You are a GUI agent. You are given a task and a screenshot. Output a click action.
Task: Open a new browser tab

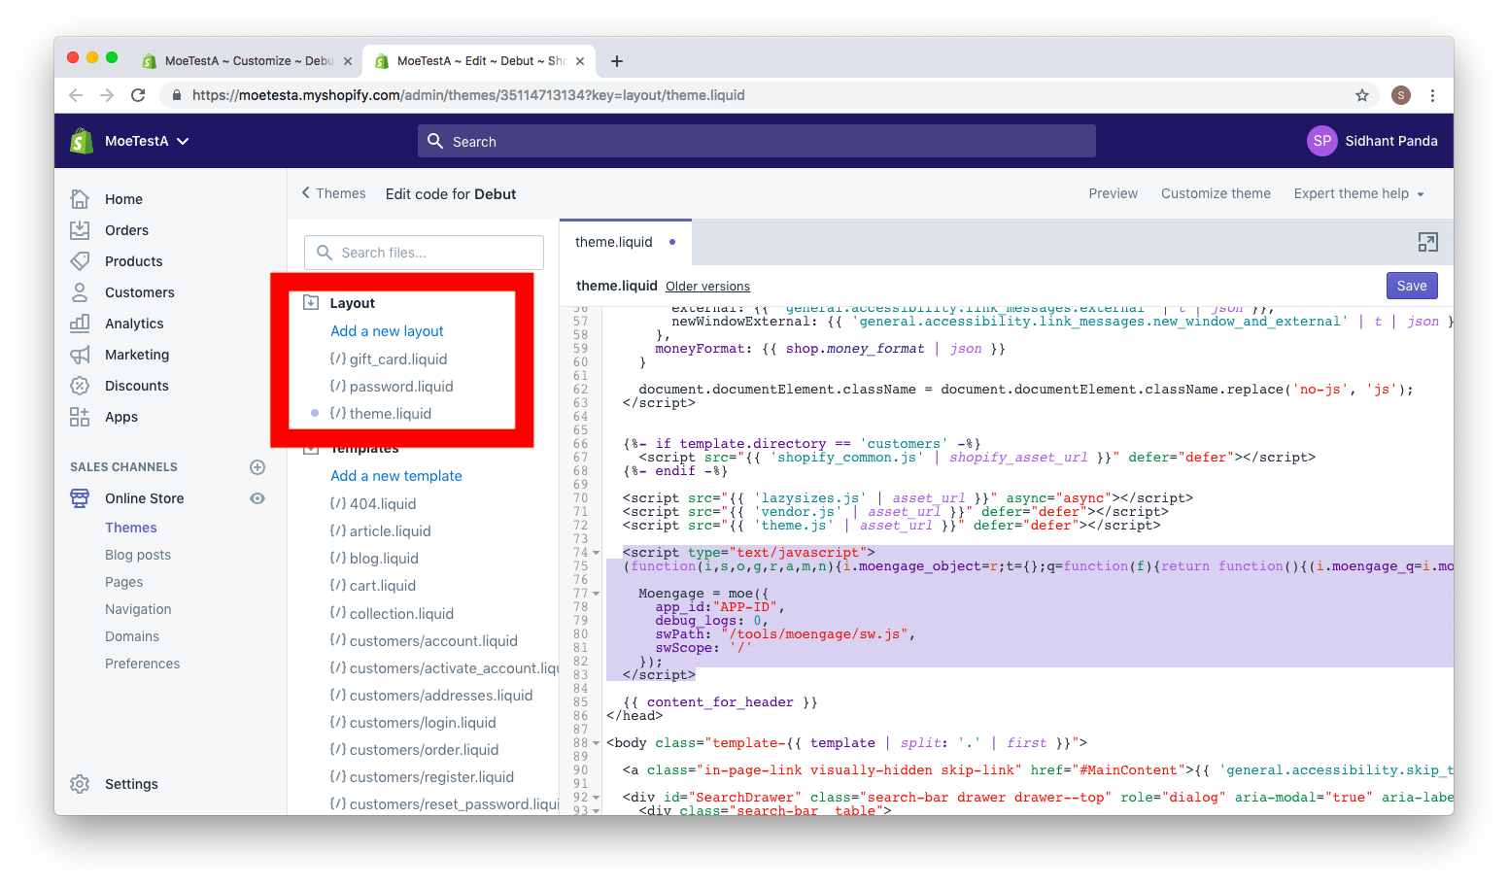tap(616, 61)
